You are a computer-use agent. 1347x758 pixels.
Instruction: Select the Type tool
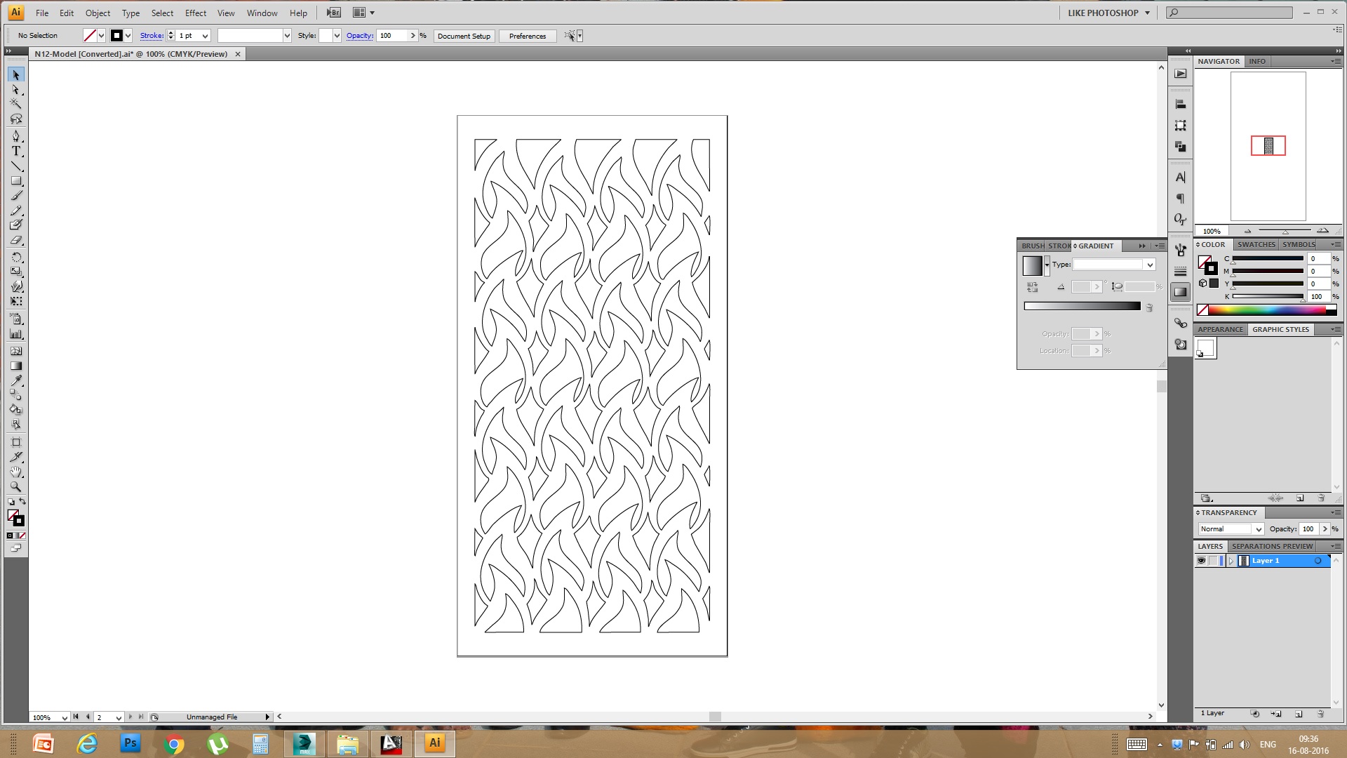(16, 151)
